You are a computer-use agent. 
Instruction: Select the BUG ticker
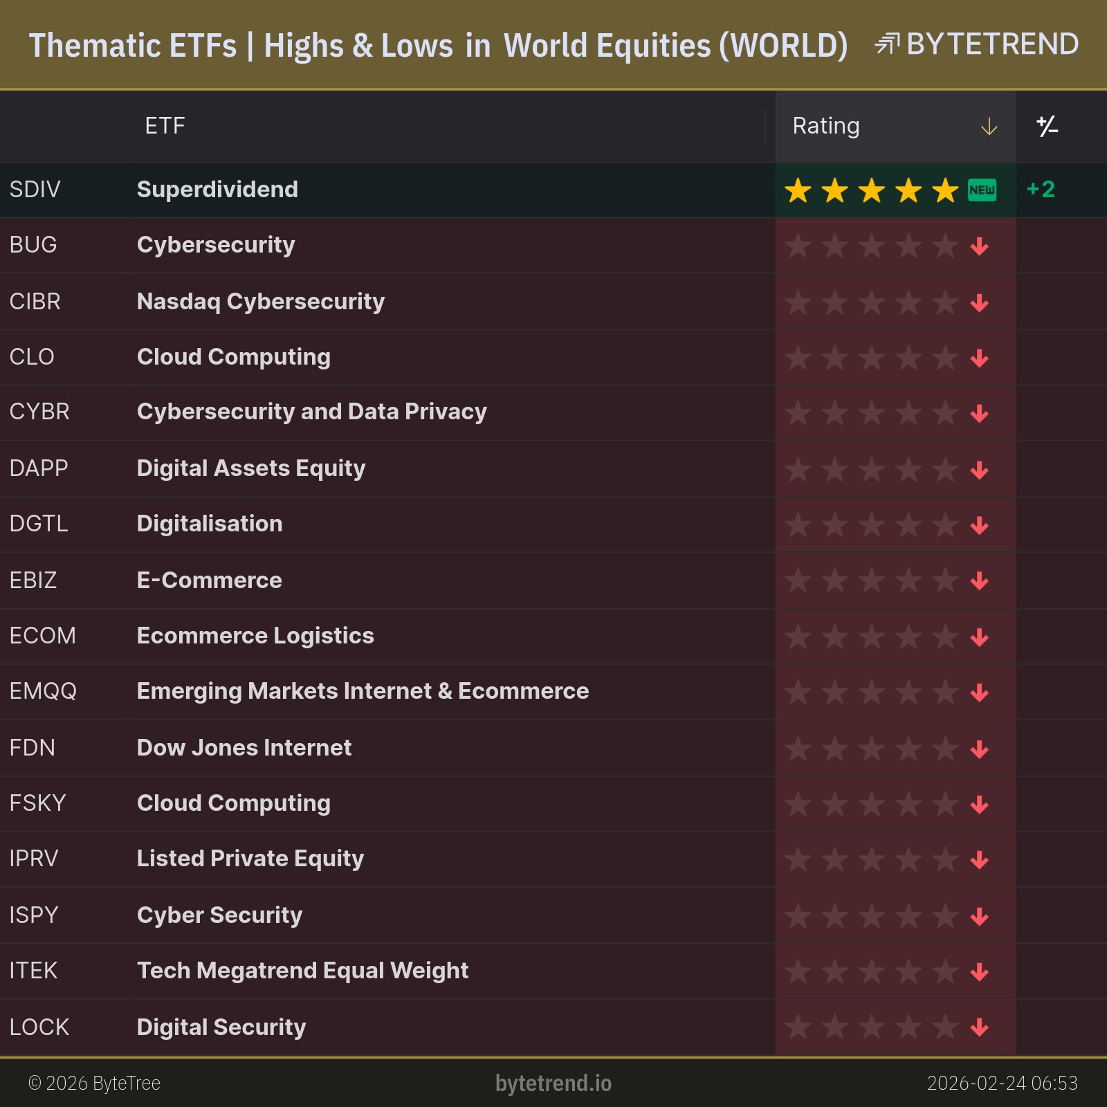tap(33, 245)
